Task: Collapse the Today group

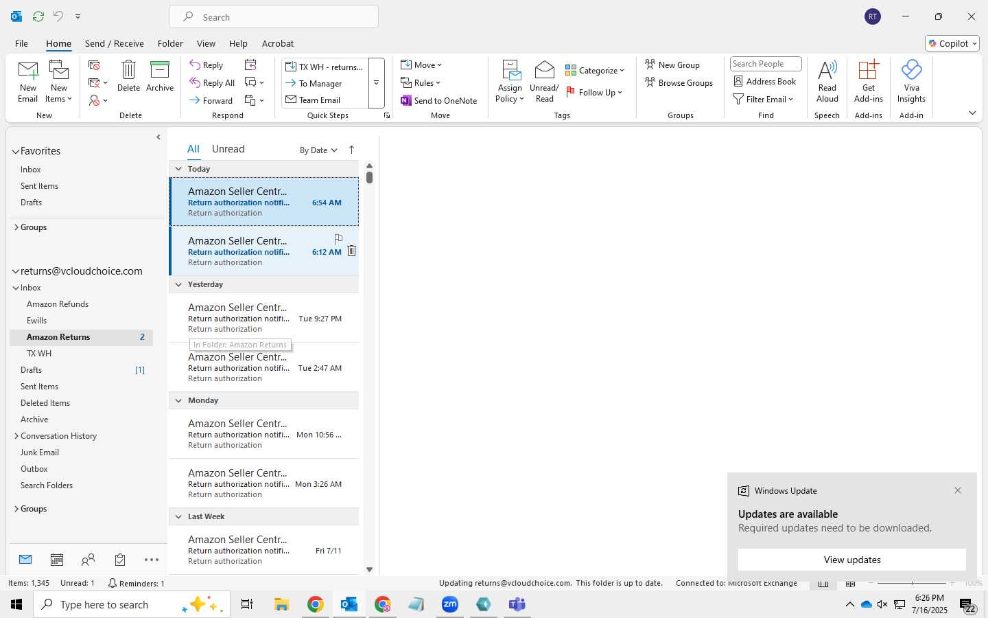Action: tap(178, 169)
